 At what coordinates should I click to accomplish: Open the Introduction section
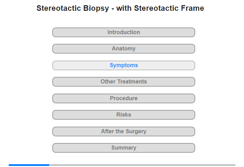124,32
